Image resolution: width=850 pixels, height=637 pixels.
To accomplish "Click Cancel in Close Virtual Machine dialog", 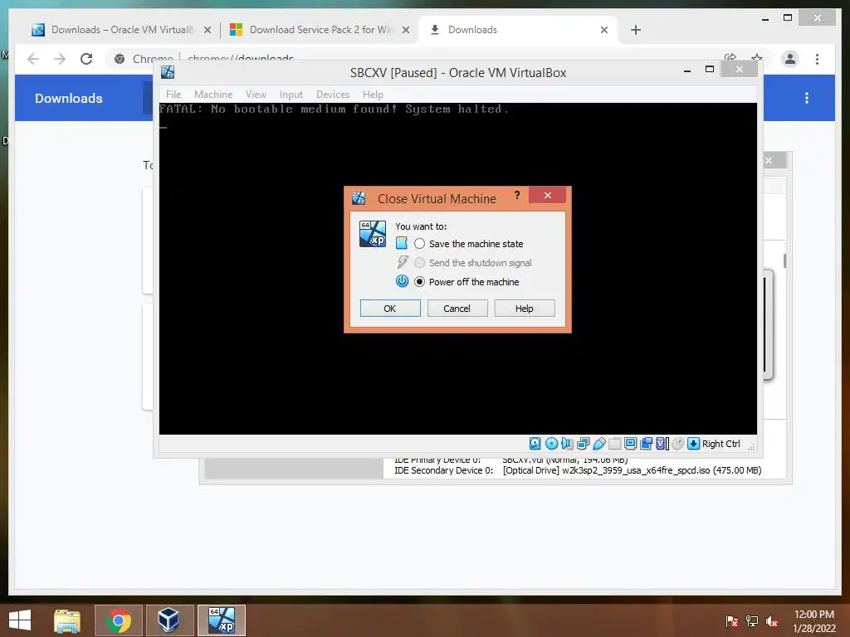I will click(x=457, y=309).
